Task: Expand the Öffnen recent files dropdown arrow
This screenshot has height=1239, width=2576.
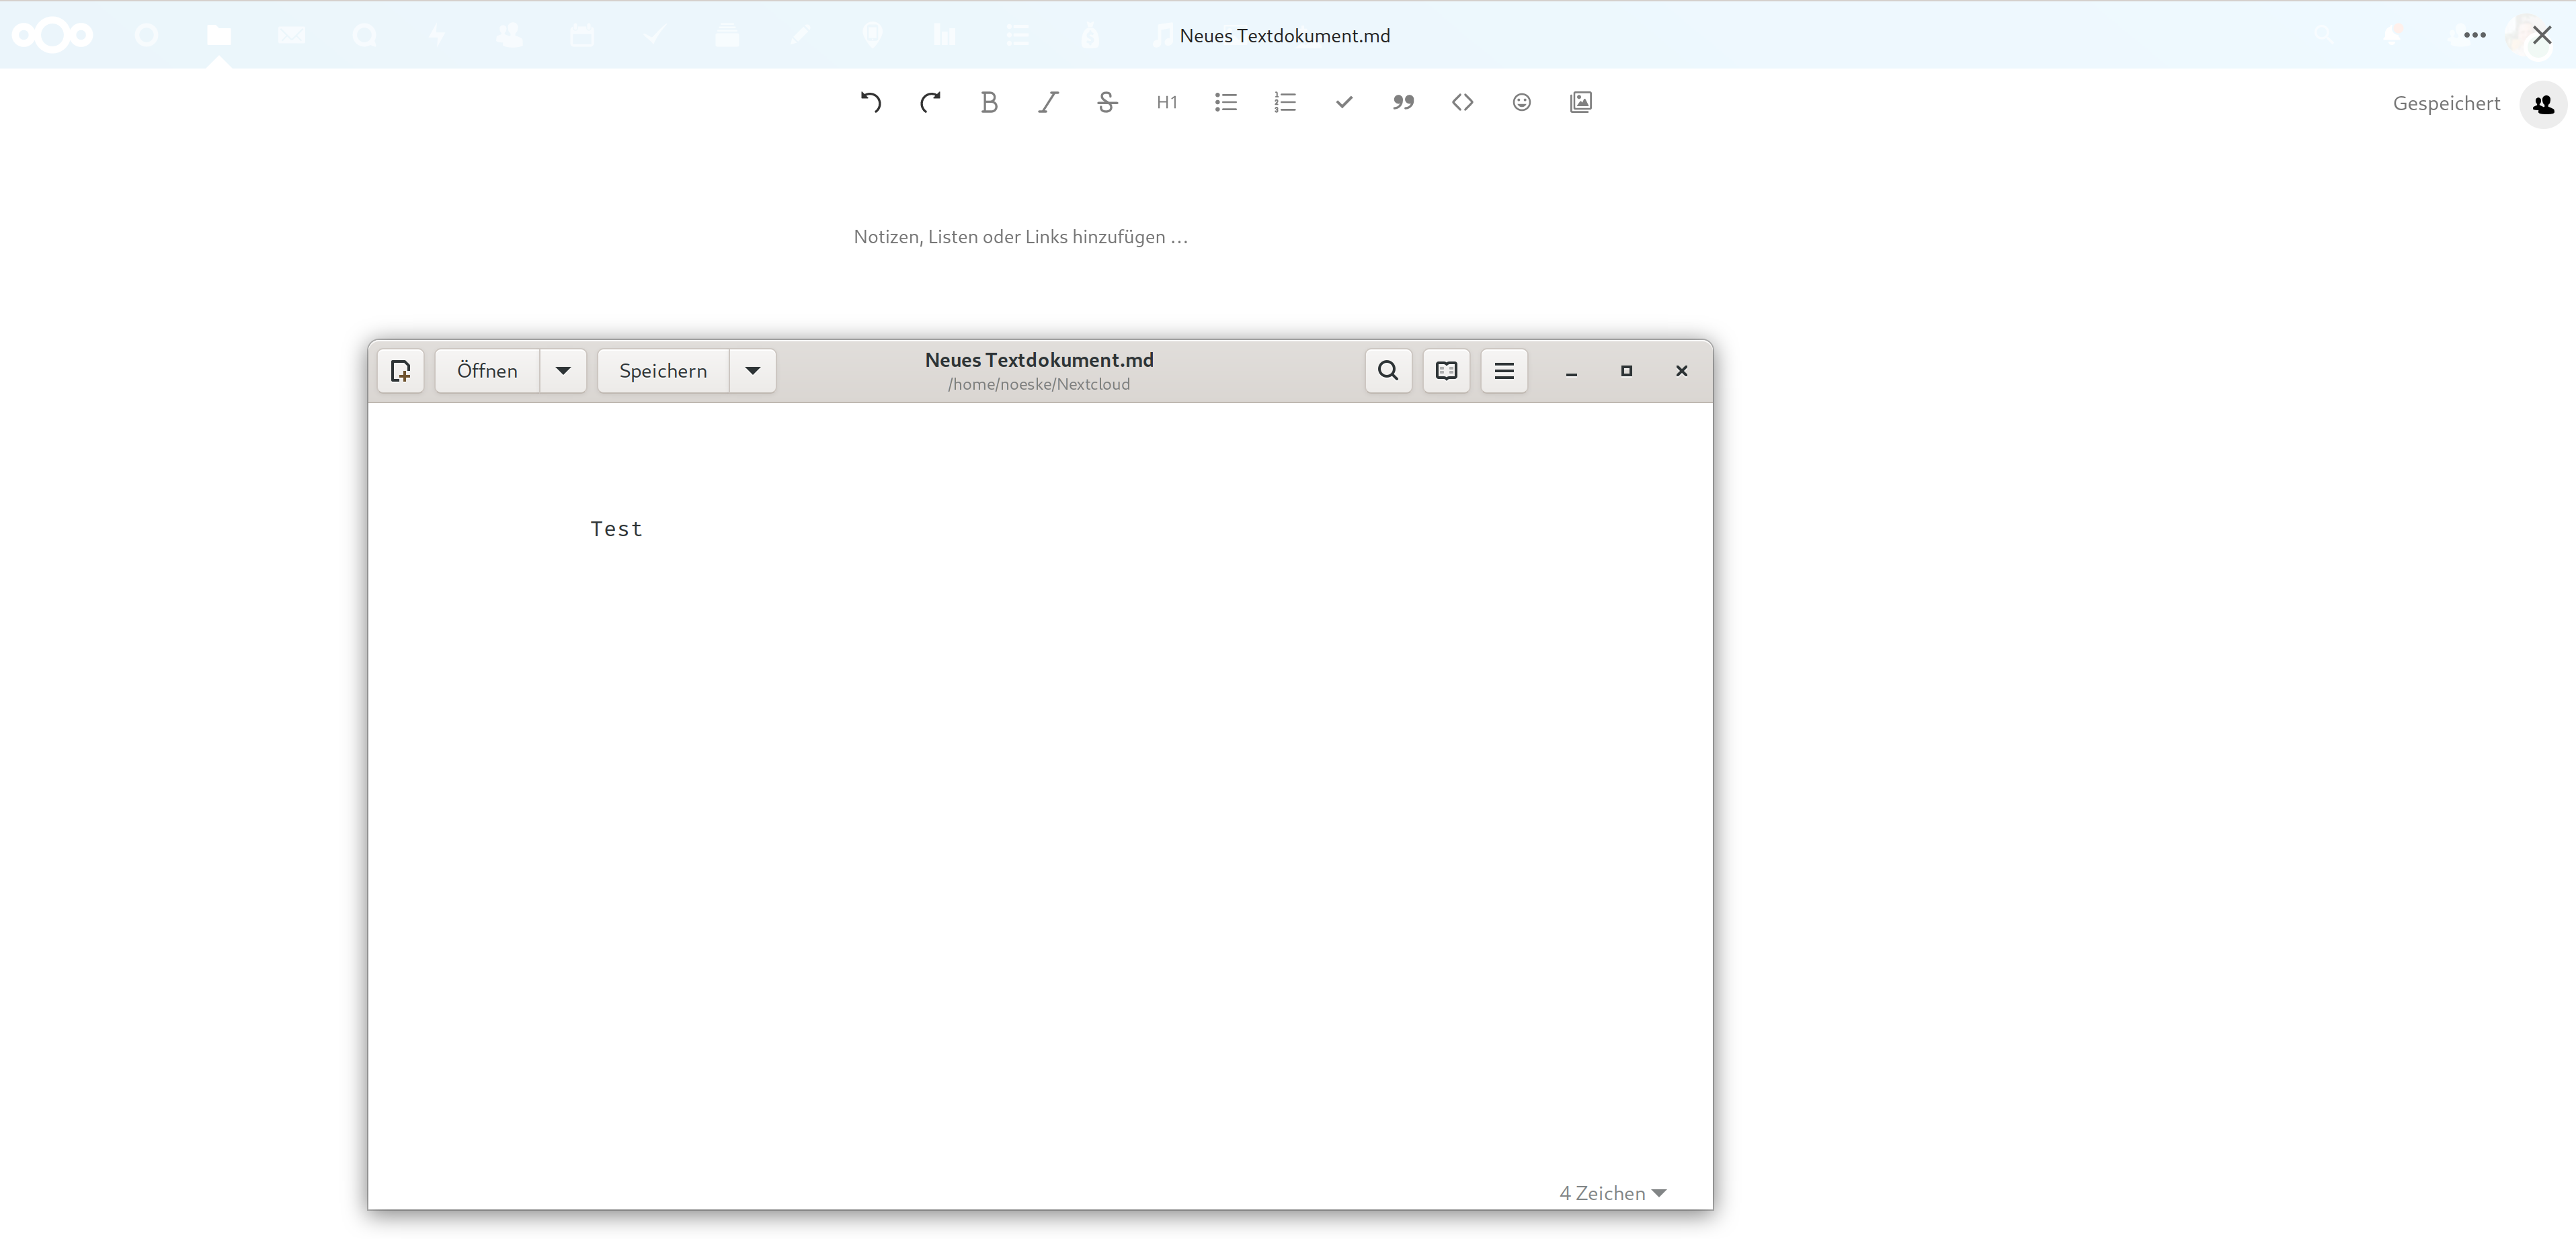Action: click(563, 371)
